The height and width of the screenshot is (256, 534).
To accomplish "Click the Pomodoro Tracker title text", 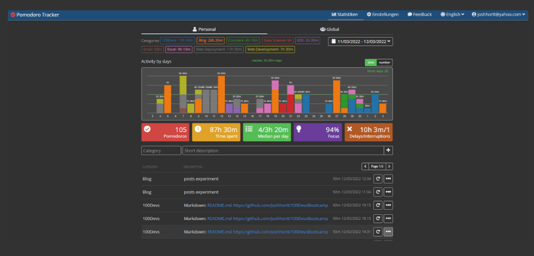I will (38, 15).
